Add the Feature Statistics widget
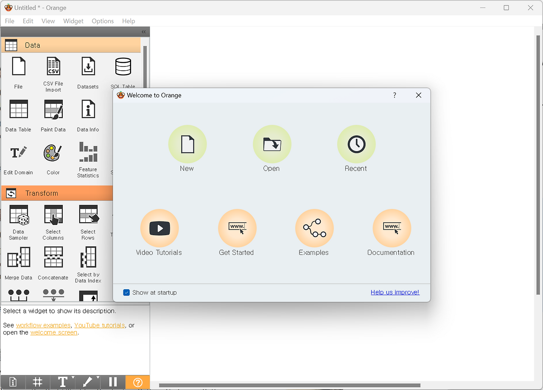Viewport: 543px width, 390px height. (x=88, y=160)
